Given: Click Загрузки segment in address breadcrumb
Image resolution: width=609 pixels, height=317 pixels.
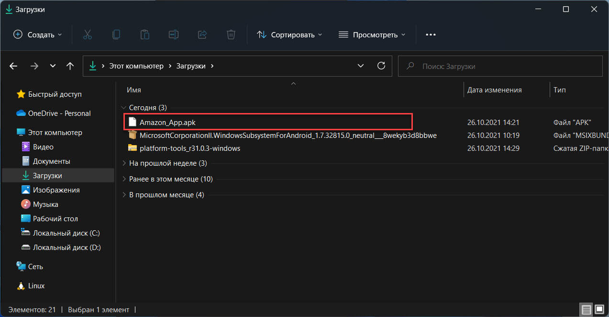Looking at the screenshot, I should click(190, 66).
